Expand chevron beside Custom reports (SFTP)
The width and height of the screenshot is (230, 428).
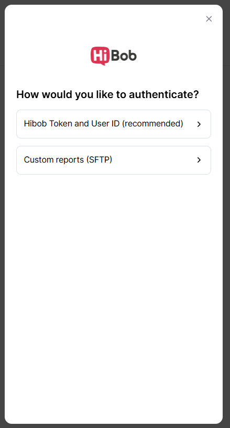[199, 160]
